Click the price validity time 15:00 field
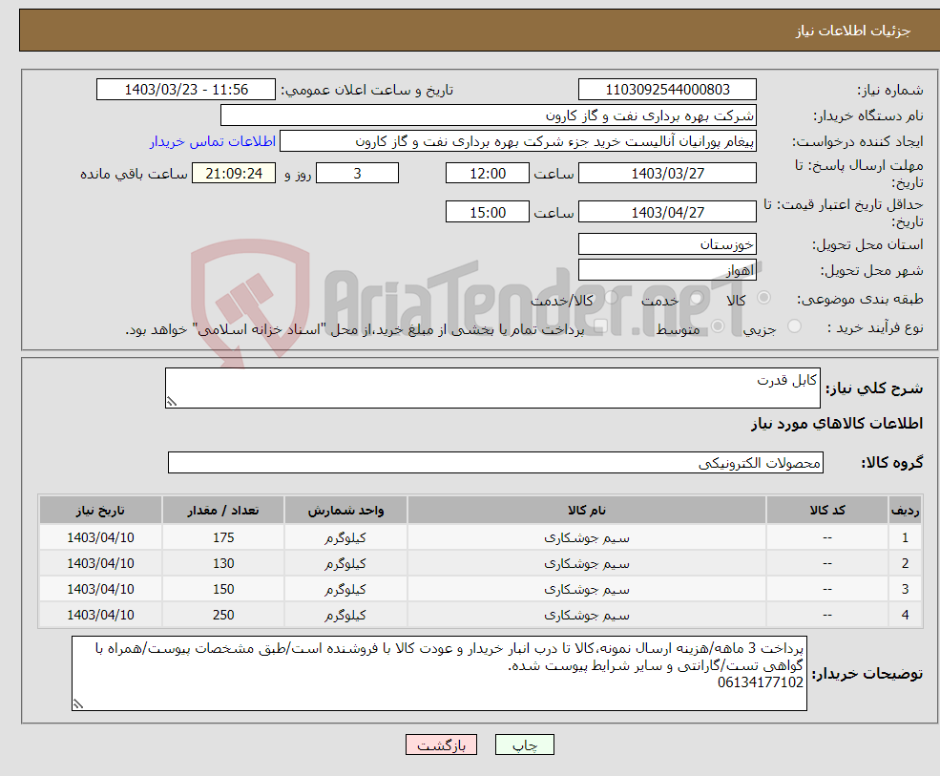Viewport: 940px width, 776px height. [488, 212]
